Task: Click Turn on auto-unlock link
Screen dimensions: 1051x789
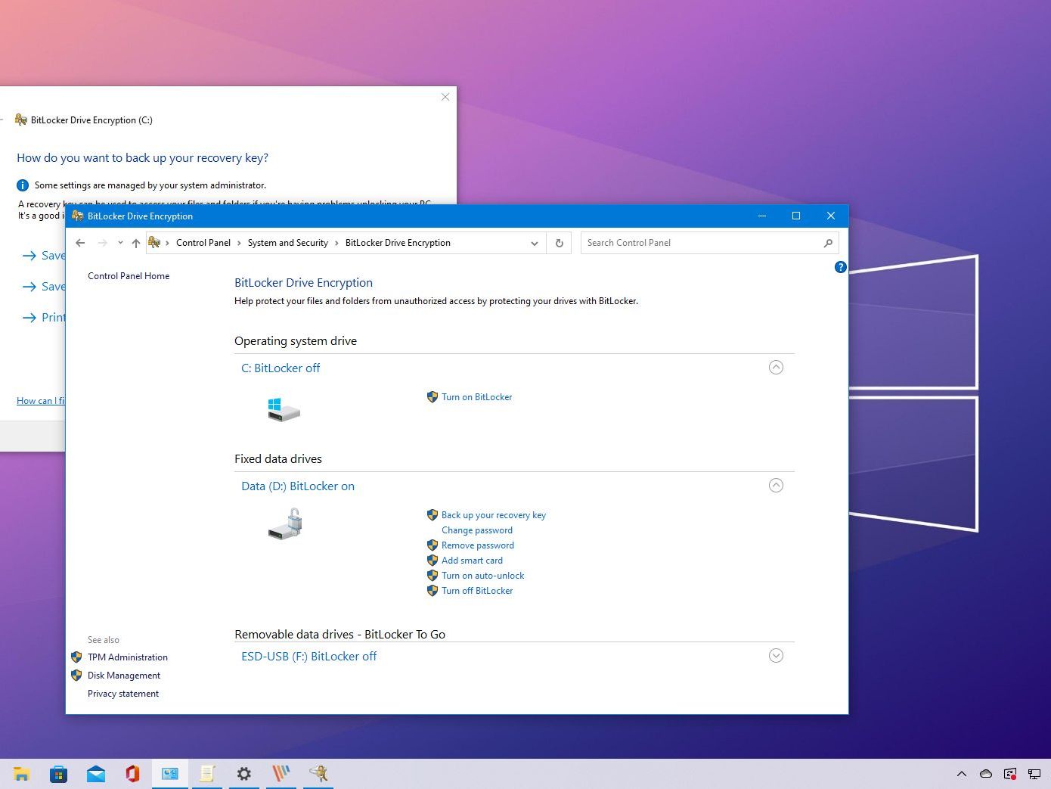Action: pos(482,576)
